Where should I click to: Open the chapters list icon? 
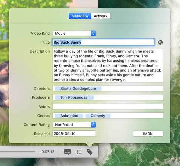pyautogui.click(x=79, y=152)
